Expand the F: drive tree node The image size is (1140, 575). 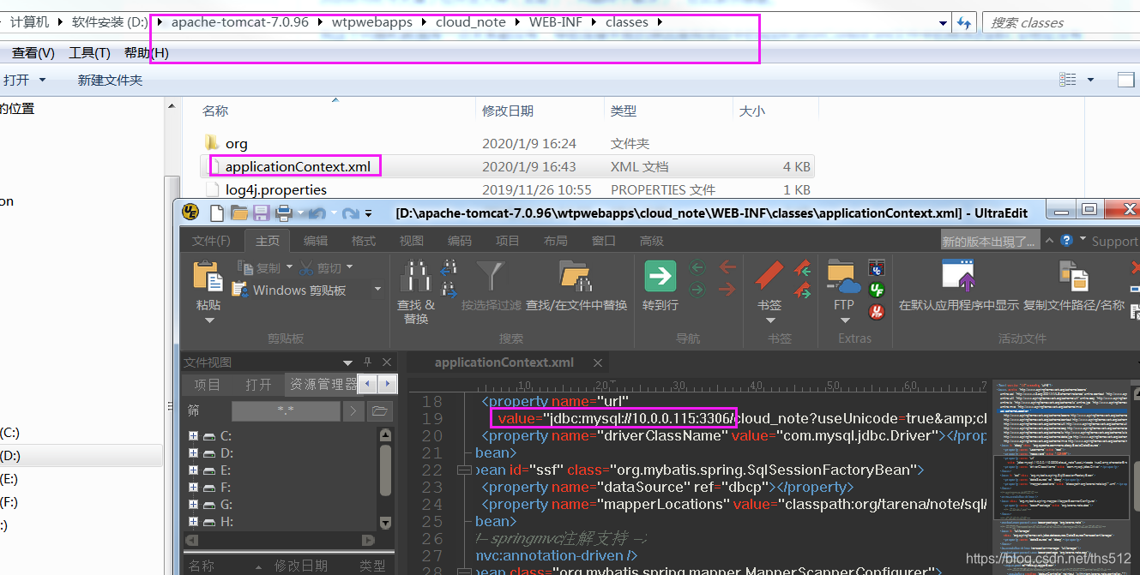pyautogui.click(x=193, y=488)
